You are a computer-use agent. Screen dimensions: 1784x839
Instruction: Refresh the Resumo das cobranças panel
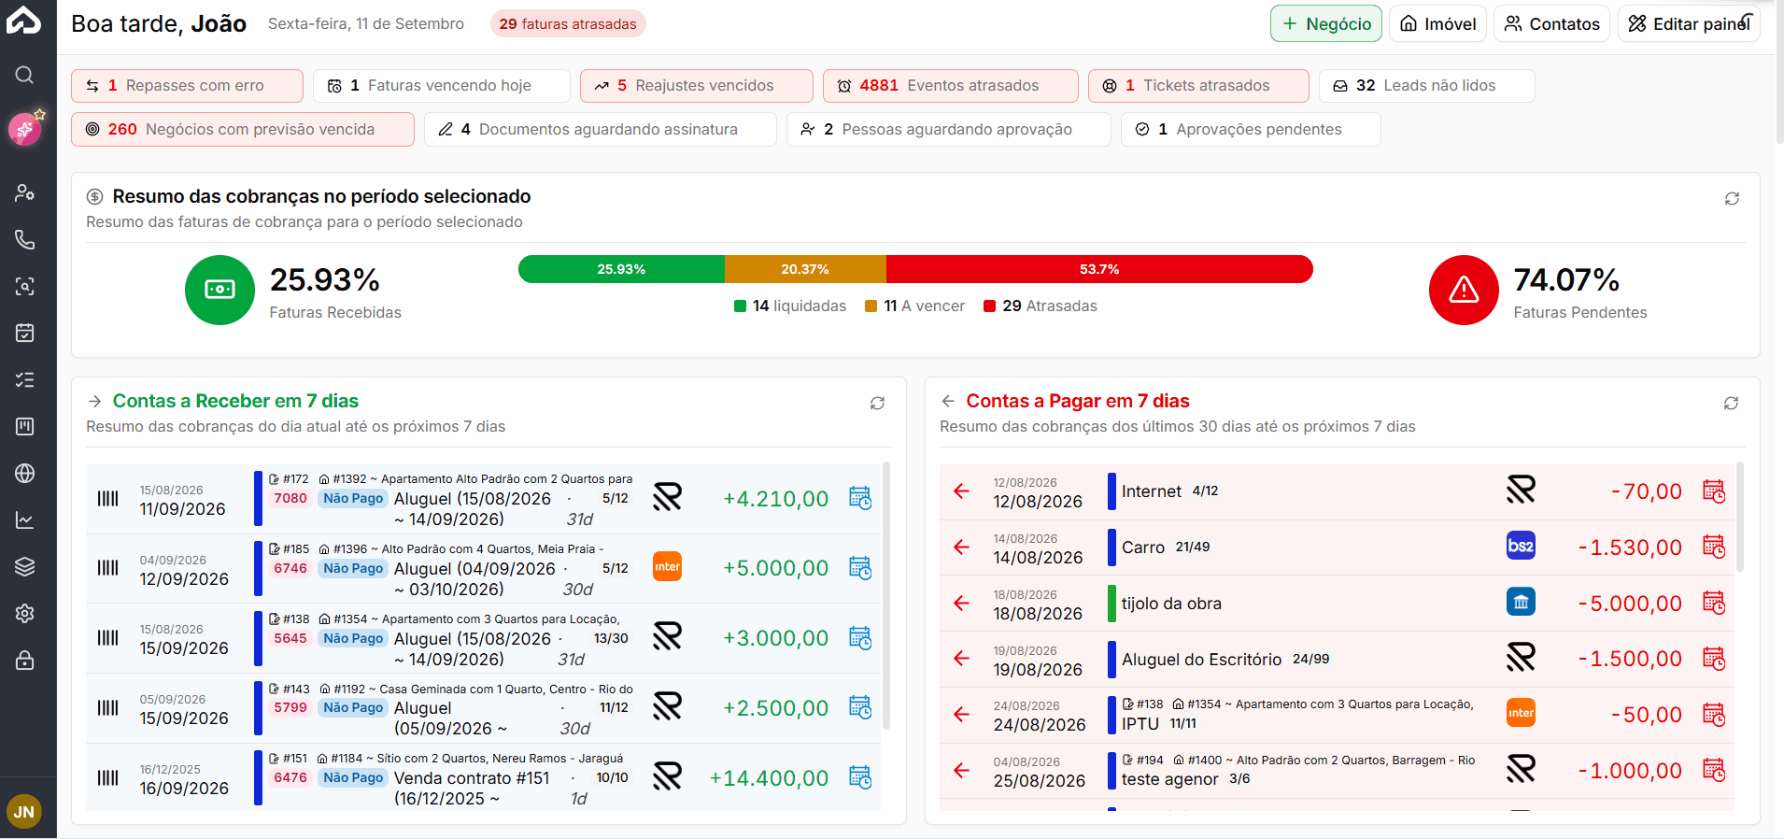(1732, 199)
